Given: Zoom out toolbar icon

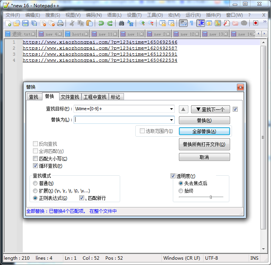Looking at the screenshot, I should pyautogui.click(x=151, y=23).
